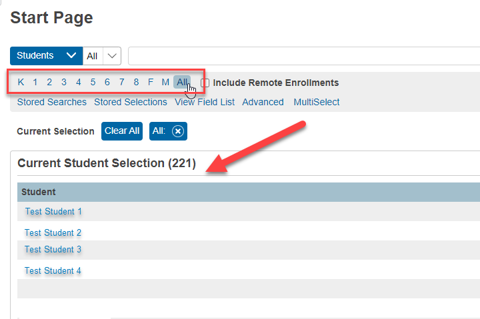Screen dimensions: 480x319
Task: Filter by female students (F)
Action: point(151,83)
